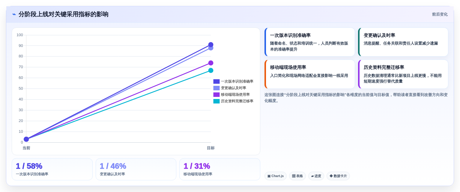
Task: Click the legend label 变更确认及时率
Action: coord(233,88)
